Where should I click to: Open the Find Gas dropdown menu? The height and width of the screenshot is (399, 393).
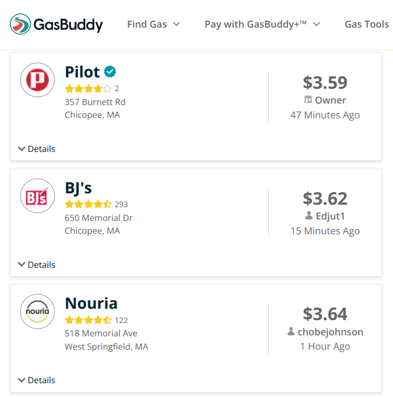[x=153, y=24]
